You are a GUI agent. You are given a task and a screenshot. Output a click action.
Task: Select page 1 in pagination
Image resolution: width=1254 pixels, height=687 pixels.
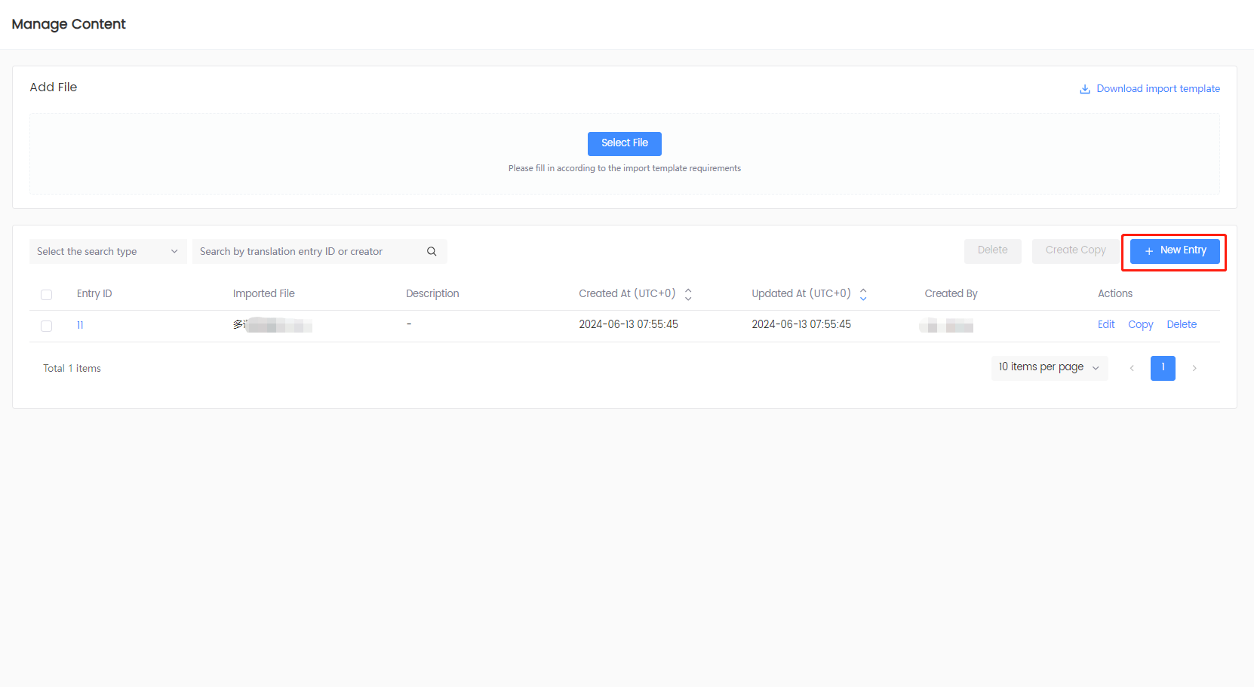coord(1163,368)
